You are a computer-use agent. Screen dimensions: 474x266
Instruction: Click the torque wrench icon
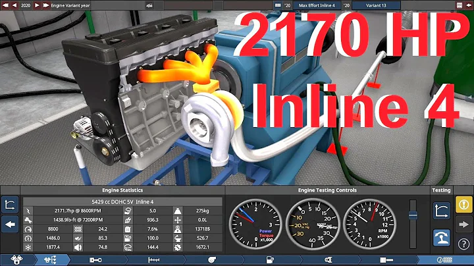(x=28, y=220)
